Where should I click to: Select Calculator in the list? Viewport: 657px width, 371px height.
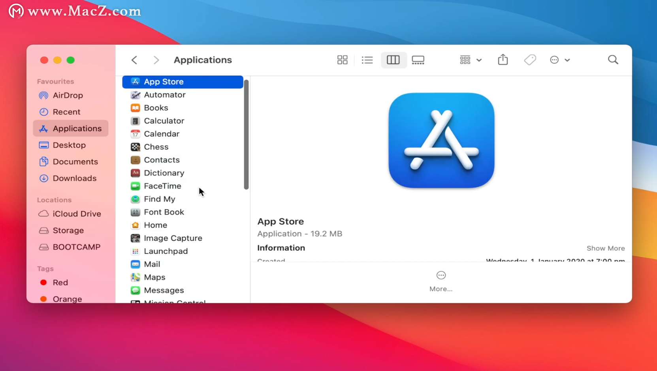tap(183, 121)
